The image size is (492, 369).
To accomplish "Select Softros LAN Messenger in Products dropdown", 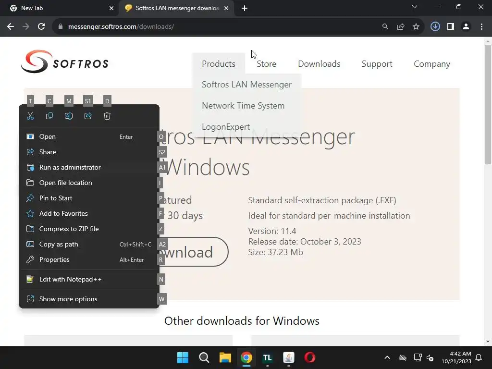I will pos(246,85).
